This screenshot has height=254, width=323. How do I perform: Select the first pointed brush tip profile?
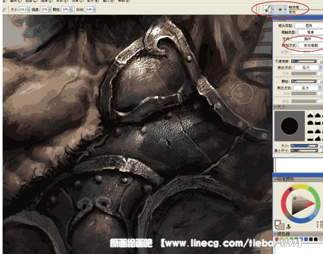point(310,115)
